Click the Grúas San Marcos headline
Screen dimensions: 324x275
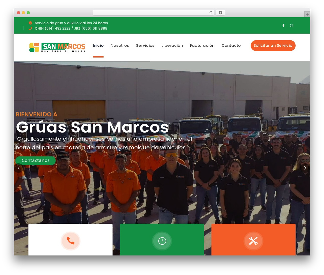coord(92,127)
